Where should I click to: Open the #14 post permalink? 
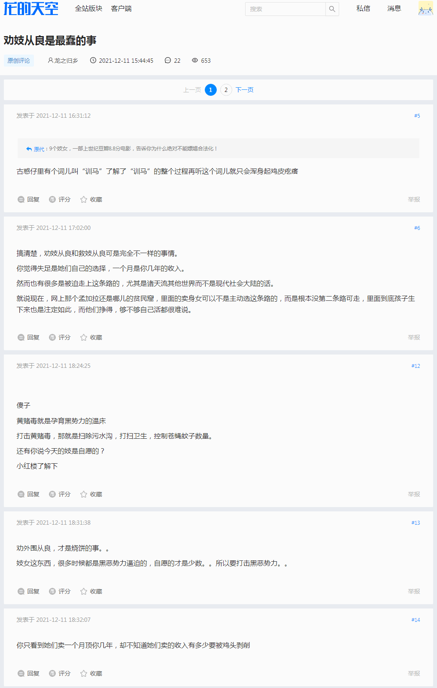point(416,620)
